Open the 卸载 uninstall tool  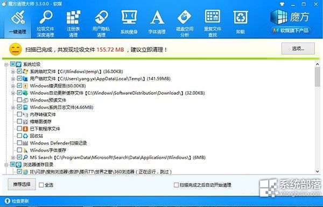(241, 22)
